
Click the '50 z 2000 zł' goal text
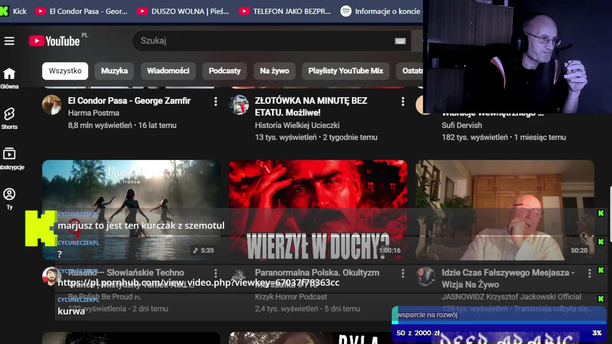pos(418,333)
